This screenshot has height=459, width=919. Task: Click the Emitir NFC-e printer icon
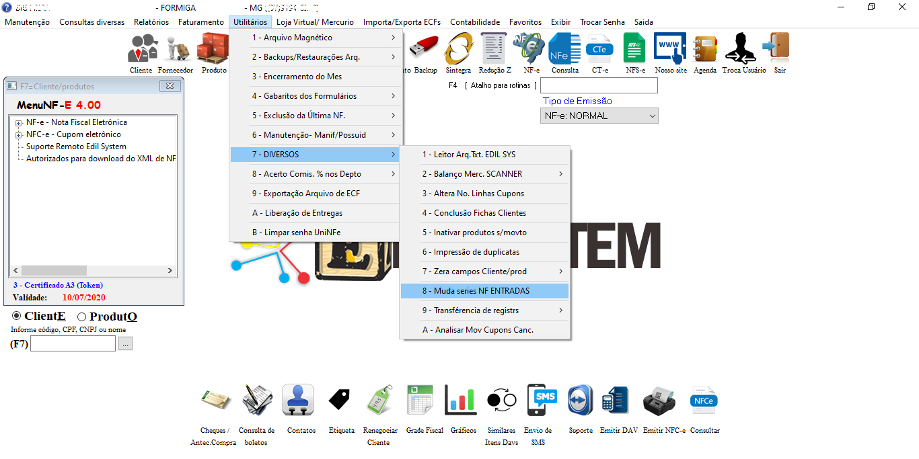663,401
